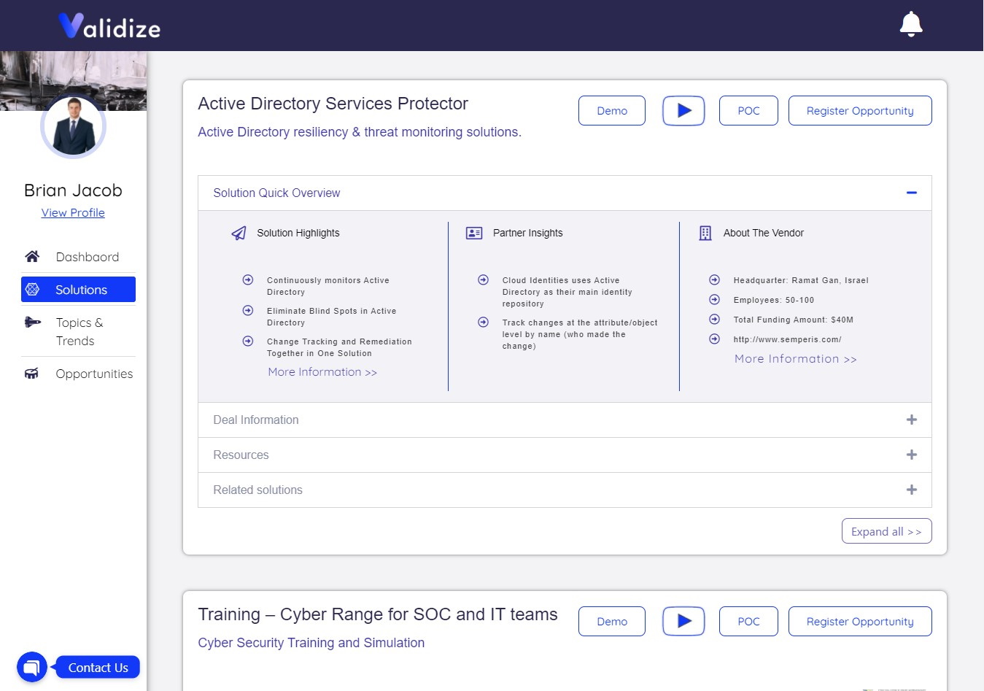Click arrow icon beside Headquarter: Ramat Gan
The image size is (984, 691).
715,280
